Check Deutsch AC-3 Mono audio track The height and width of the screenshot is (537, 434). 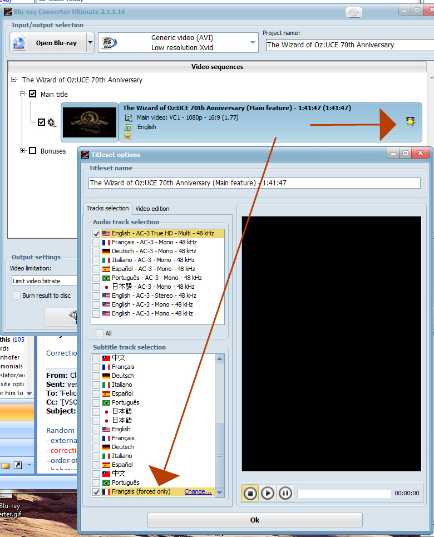pos(96,252)
